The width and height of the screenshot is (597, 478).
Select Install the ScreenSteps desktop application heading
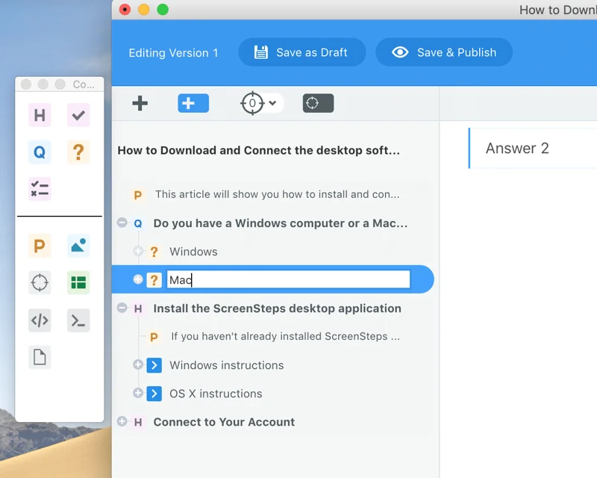[x=277, y=308]
